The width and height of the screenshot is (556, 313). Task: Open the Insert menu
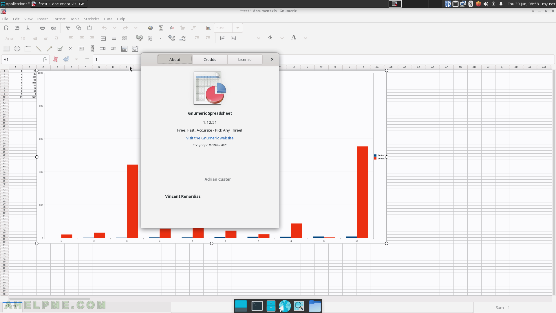[42, 19]
